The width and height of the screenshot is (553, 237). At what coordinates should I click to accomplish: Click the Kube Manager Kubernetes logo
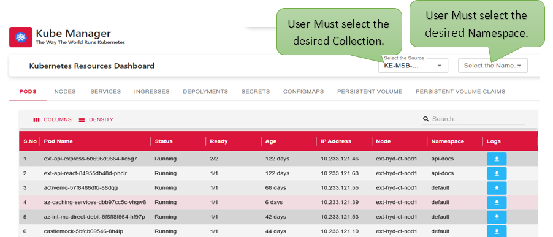21,37
